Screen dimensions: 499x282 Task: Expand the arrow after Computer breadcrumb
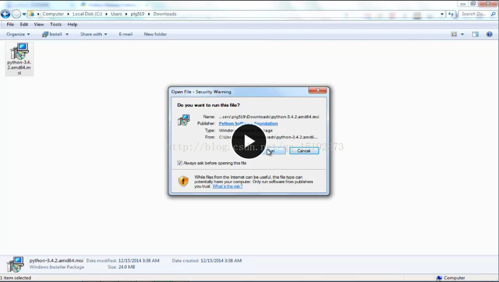pos(68,14)
